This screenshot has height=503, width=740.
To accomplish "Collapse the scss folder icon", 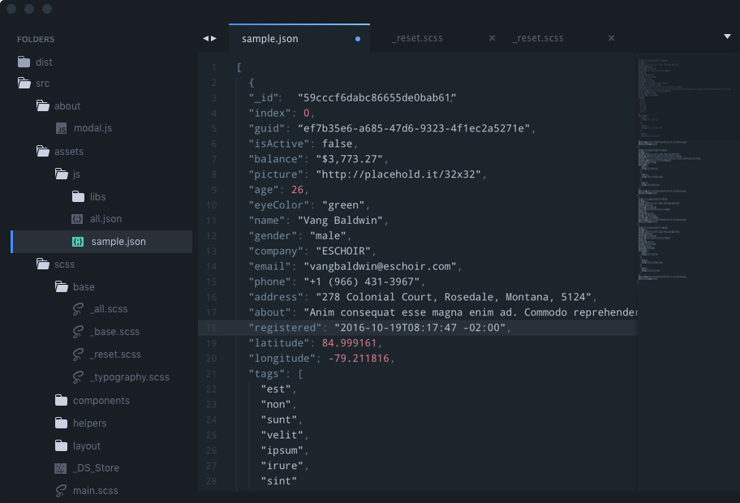I will click(x=43, y=264).
